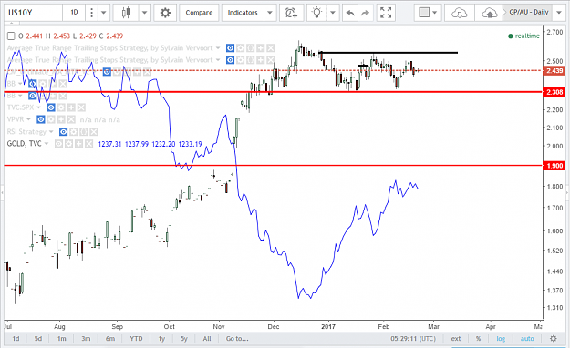Select the All time range
Viewport: 570px width, 348px height.
(x=207, y=339)
